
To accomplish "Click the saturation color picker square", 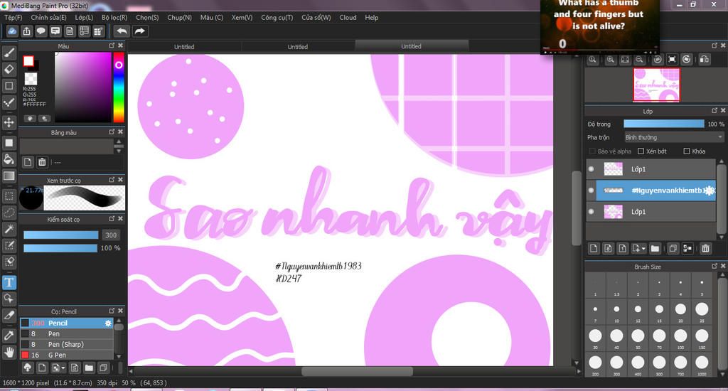I will 82,87.
